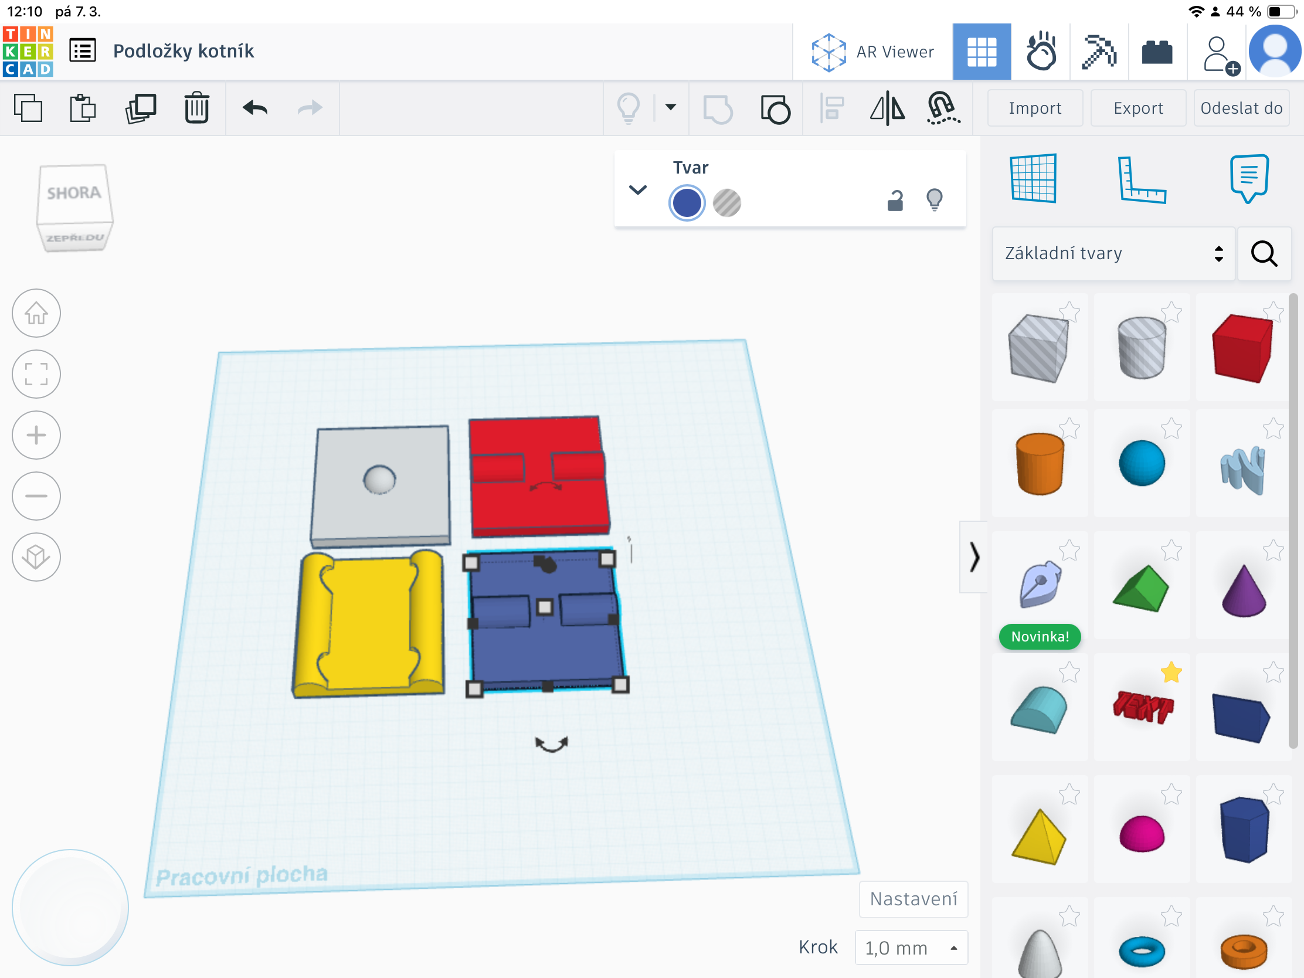Undo the last action
The image size is (1304, 978).
255,108
